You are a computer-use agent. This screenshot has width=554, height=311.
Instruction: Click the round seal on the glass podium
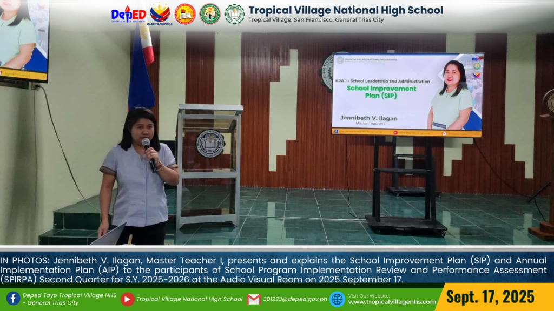point(210,143)
